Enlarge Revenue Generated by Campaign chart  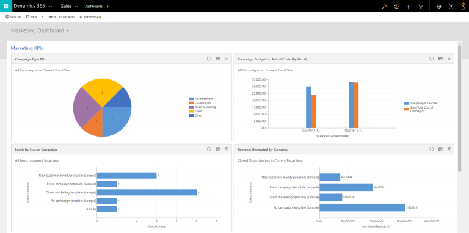pyautogui.click(x=449, y=149)
